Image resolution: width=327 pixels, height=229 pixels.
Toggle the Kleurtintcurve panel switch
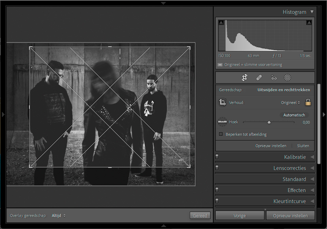coord(217,201)
